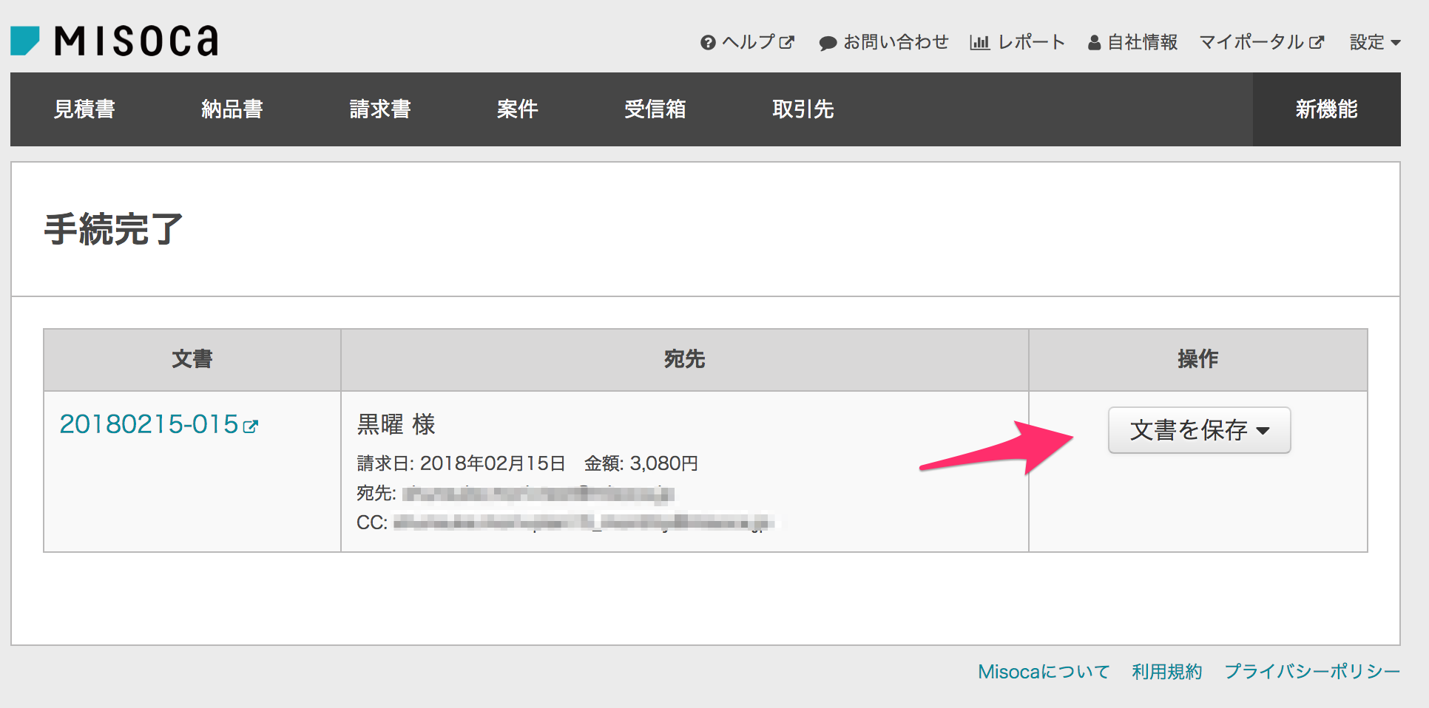
Task: Open the Misocaについて footer link
Action: tap(1044, 672)
